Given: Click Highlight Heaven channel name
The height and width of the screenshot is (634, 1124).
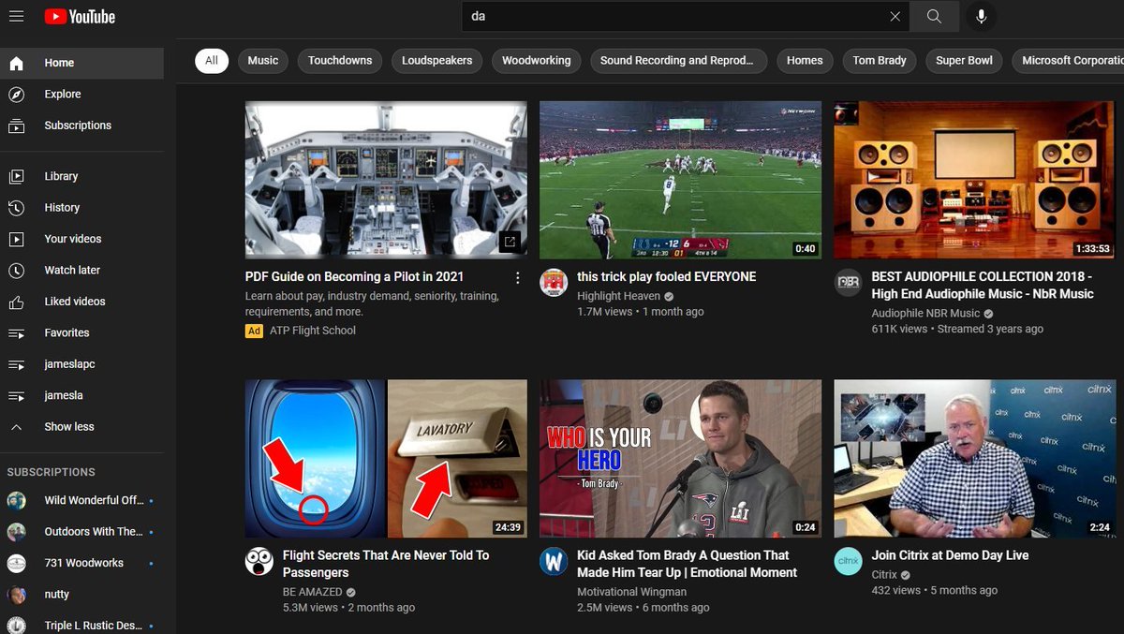Looking at the screenshot, I should click(x=618, y=295).
